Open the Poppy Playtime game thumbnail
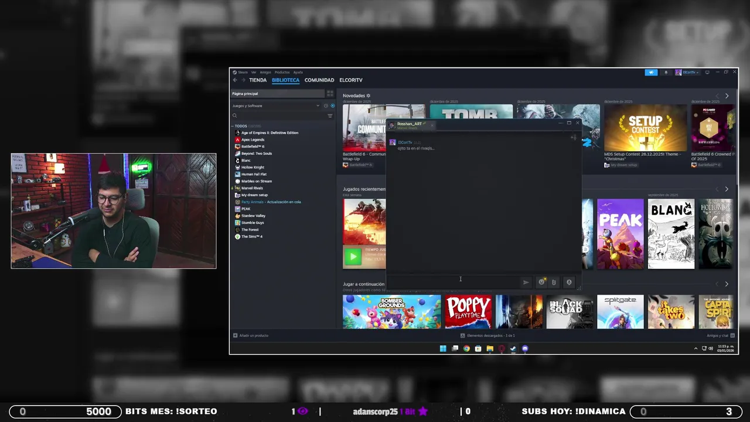 coord(468,312)
